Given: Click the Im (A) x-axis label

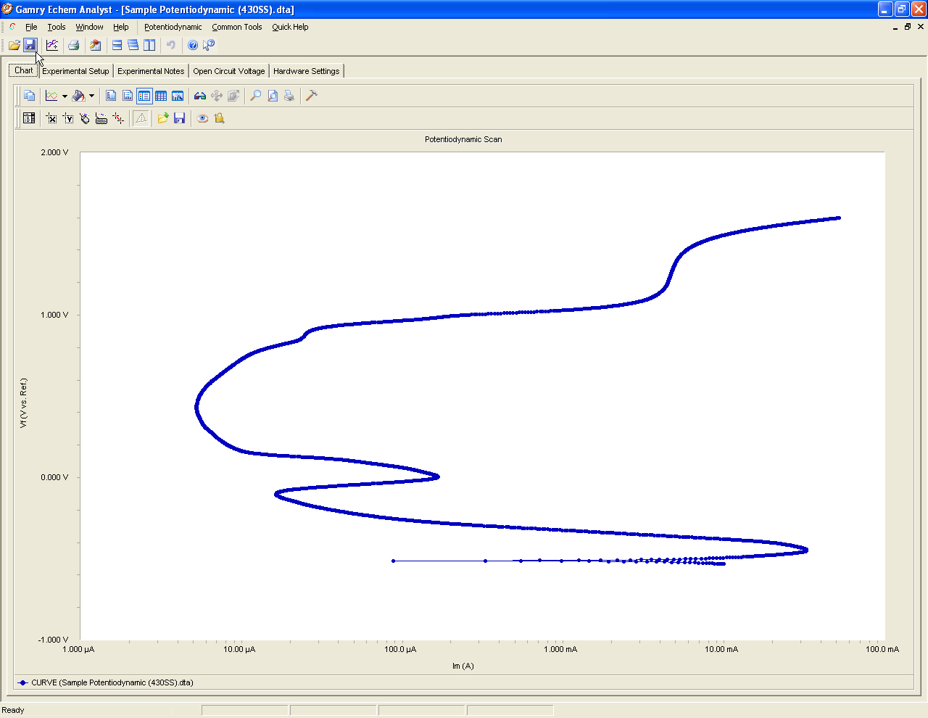Looking at the screenshot, I should coord(463,666).
